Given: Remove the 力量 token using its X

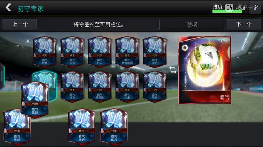Looking at the screenshot, I should click(x=118, y=76).
